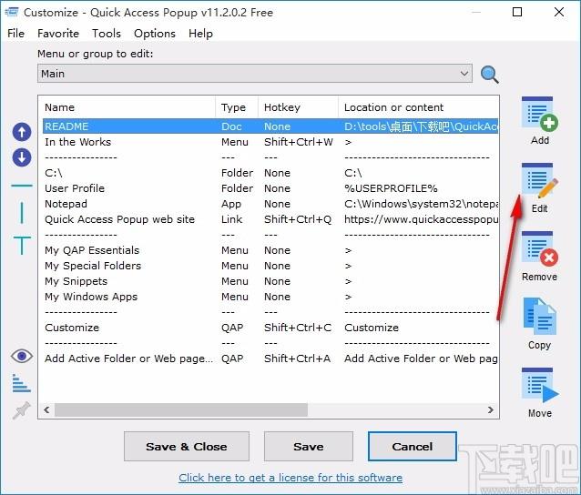Open the license purchase link
This screenshot has height=495, width=581.
click(290, 478)
